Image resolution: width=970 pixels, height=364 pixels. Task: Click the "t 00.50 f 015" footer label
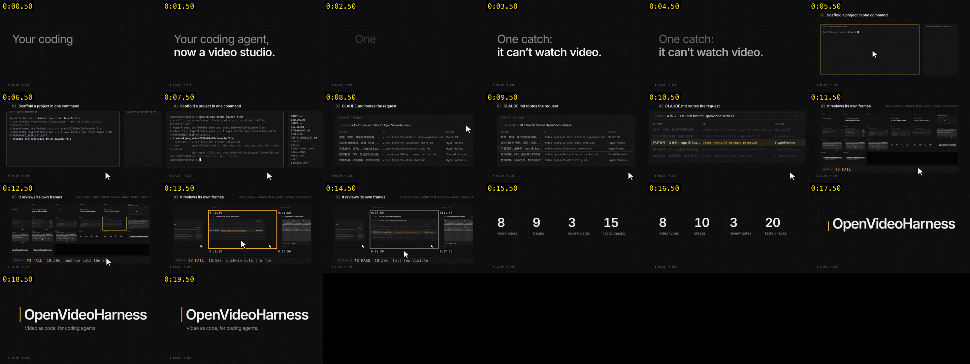(x=19, y=85)
